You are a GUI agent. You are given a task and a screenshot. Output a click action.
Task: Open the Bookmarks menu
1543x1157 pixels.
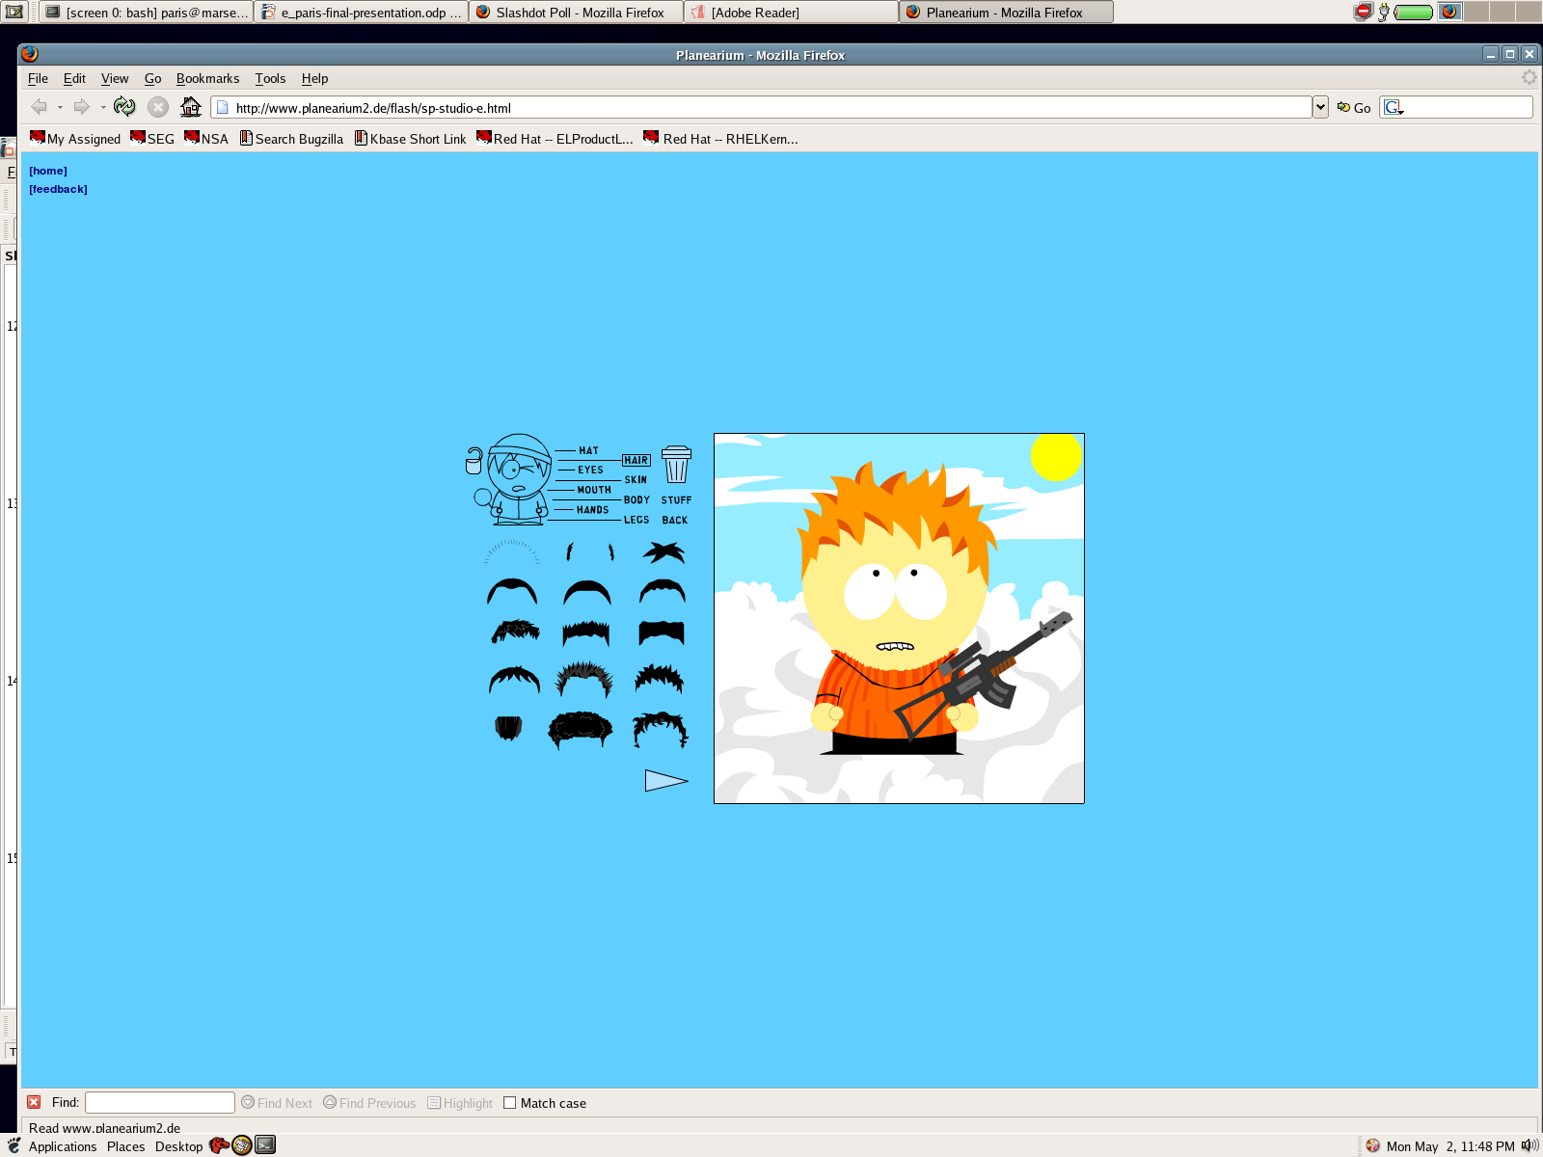tap(207, 78)
